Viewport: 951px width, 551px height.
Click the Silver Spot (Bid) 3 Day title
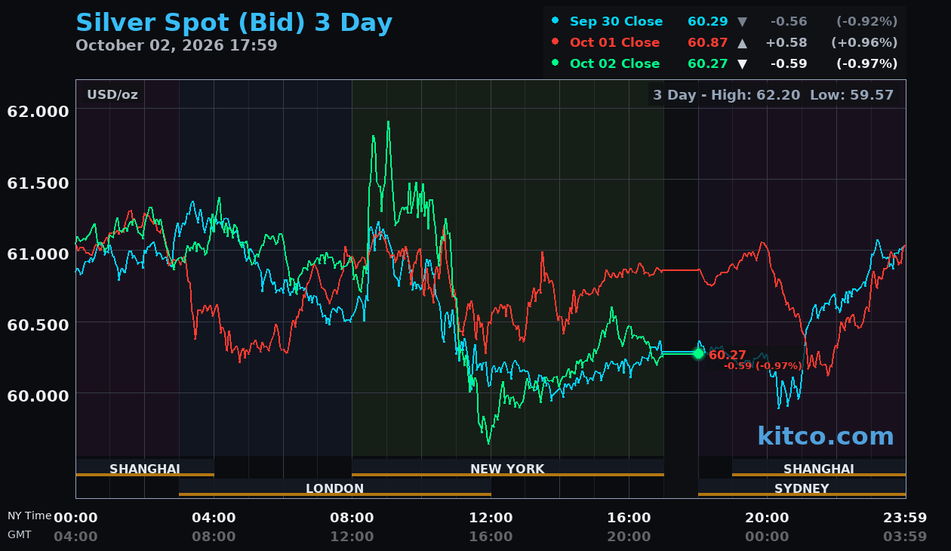click(x=234, y=23)
